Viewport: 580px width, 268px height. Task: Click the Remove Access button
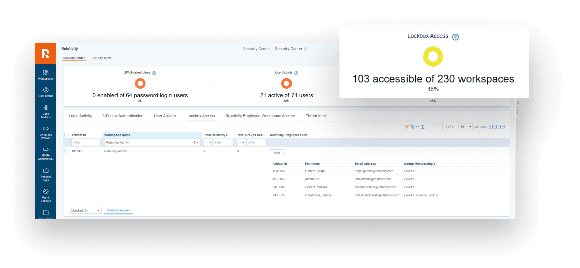[x=119, y=210]
